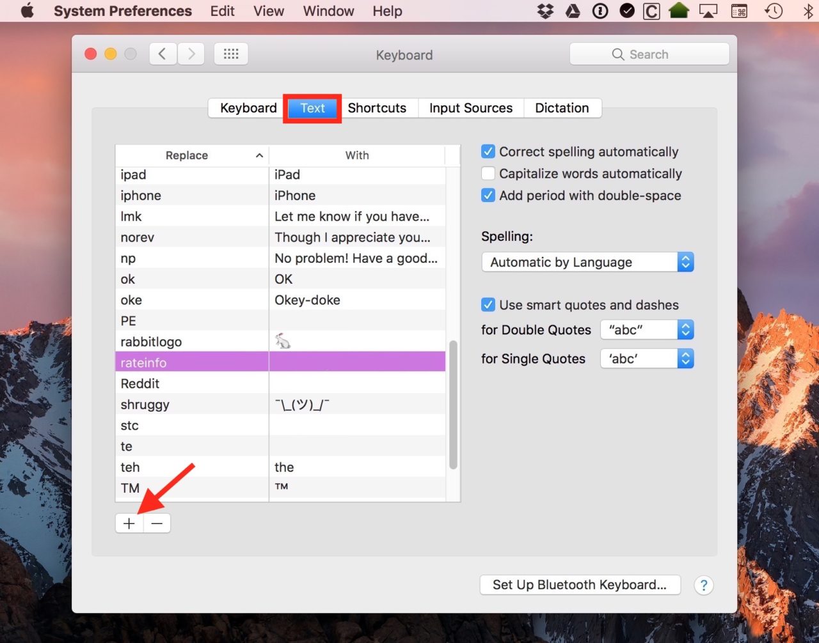819x643 pixels.
Task: Select the 'lmk' replacement row
Action: 280,216
